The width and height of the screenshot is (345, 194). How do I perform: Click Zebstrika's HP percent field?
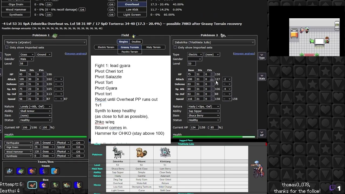coord(214,127)
